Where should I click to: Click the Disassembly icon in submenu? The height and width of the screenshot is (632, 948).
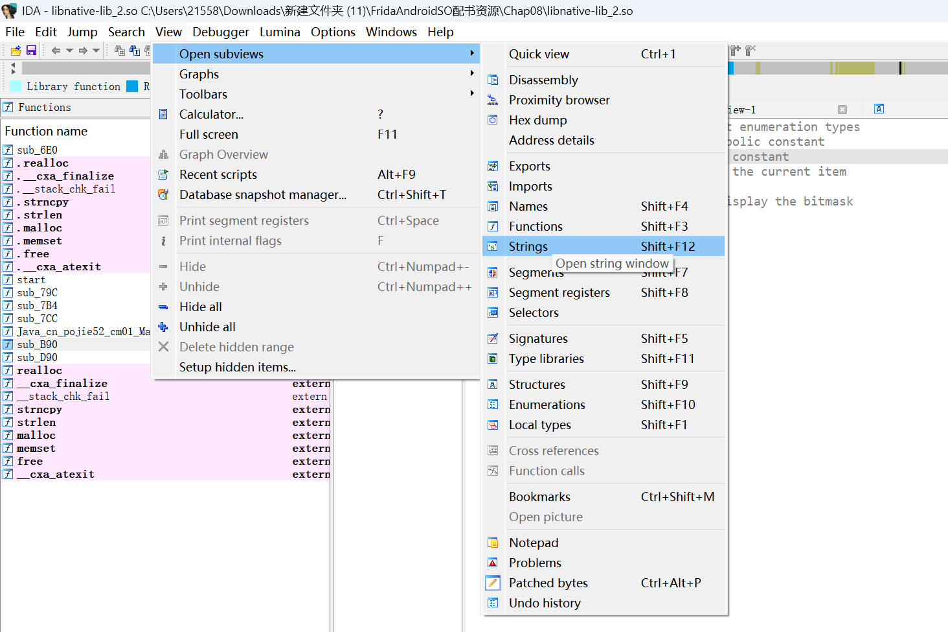coord(493,80)
